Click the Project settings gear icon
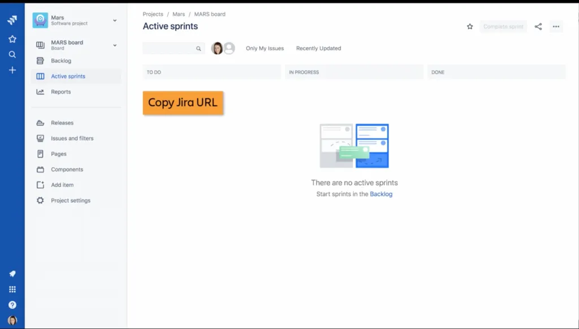 click(x=40, y=200)
